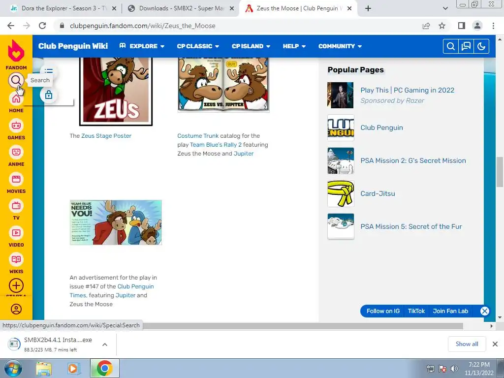Open Play This PC Gaming in 2022 link
Image resolution: width=504 pixels, height=378 pixels.
click(x=407, y=90)
